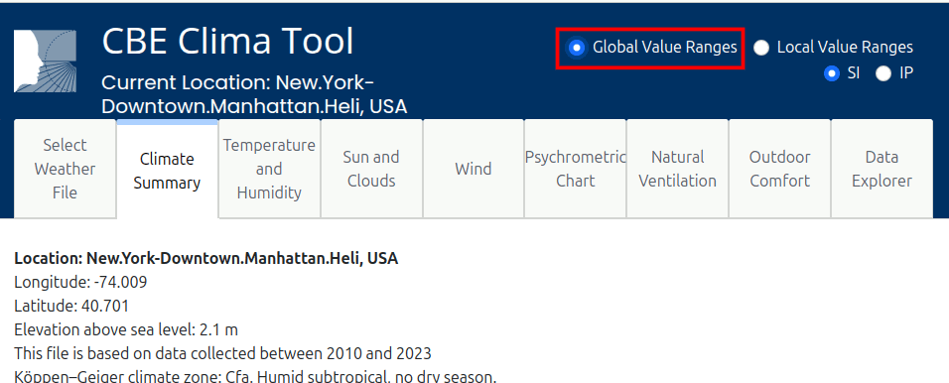The image size is (949, 383).
Task: Click the bold Location: New.York-Downtown.Manhattan.Heli line
Action: coord(206,258)
